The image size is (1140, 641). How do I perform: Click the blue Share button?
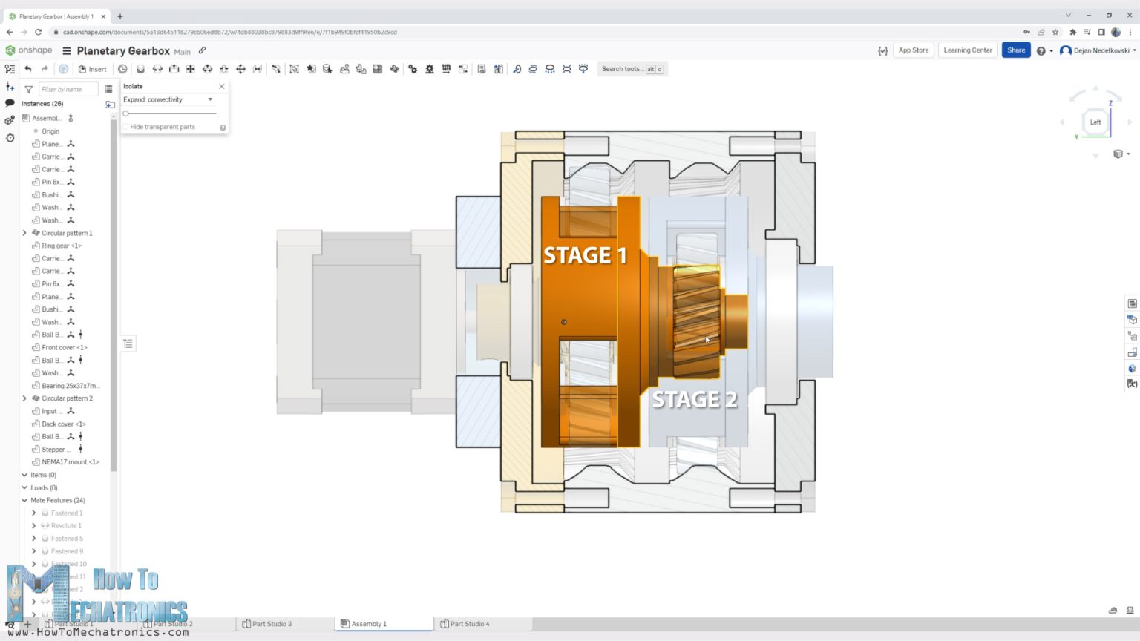point(1015,50)
